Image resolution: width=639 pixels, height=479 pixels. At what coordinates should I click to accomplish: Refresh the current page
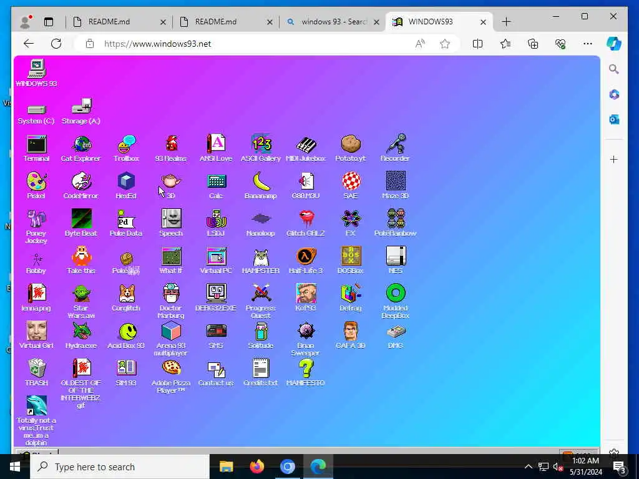click(56, 44)
